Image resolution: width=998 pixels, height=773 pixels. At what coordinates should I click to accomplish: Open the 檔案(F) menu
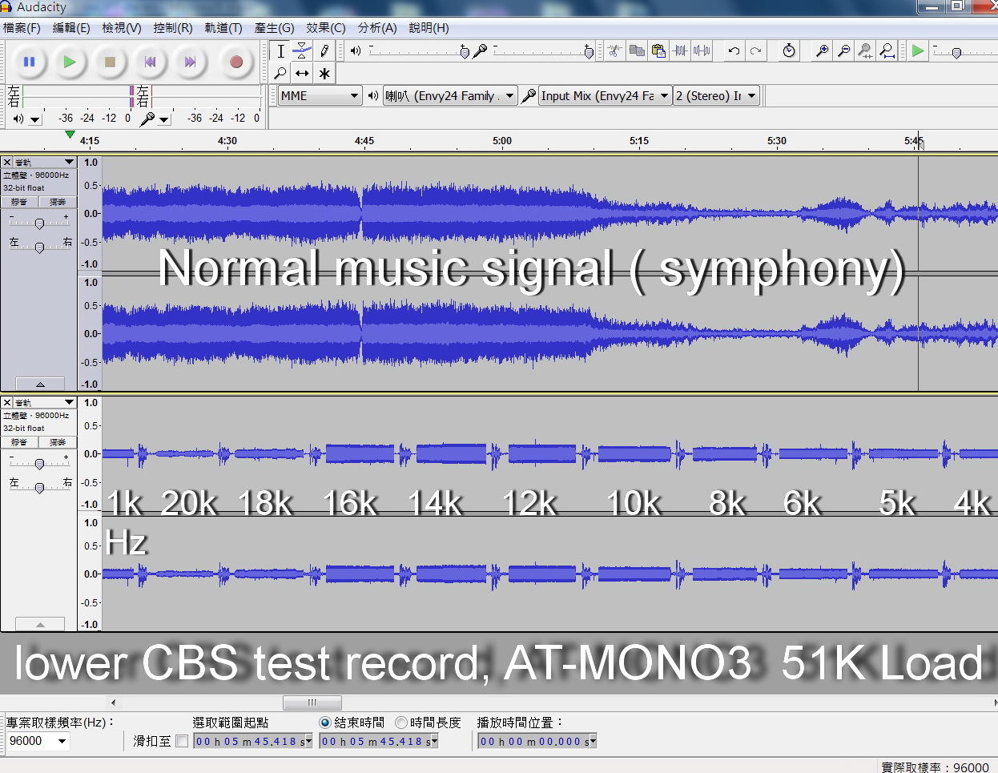[x=22, y=28]
